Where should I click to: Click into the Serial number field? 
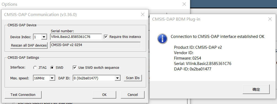76,37
